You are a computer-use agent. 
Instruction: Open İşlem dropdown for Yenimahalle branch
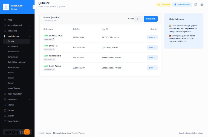click(x=152, y=58)
